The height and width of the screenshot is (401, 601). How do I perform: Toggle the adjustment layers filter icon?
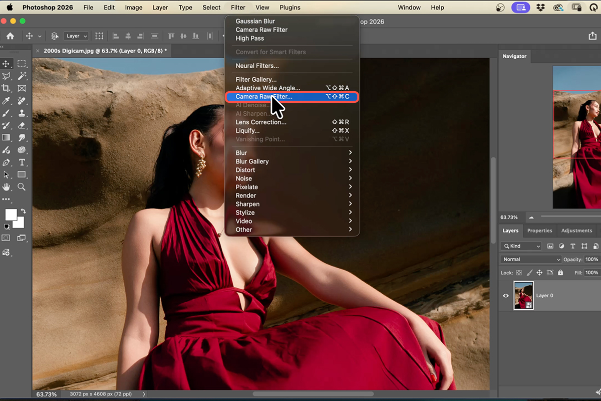[x=561, y=246]
